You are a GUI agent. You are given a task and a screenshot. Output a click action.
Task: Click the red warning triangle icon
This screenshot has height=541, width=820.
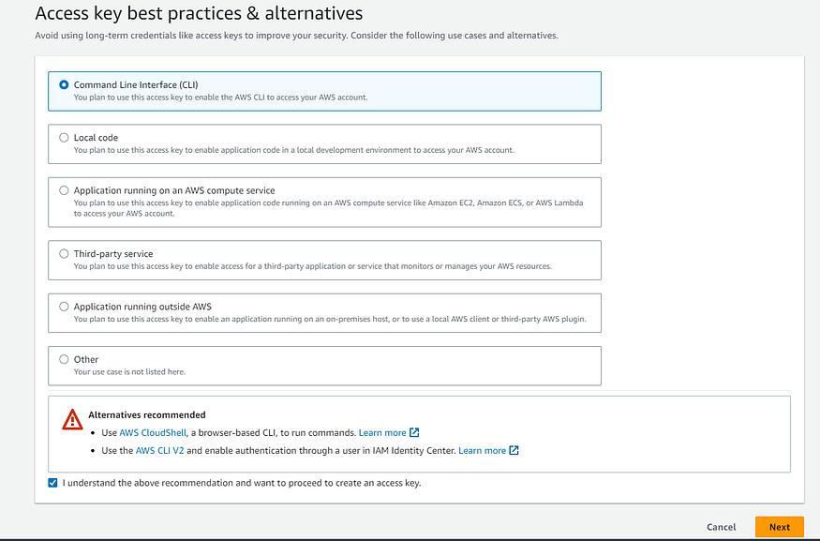[x=72, y=420]
